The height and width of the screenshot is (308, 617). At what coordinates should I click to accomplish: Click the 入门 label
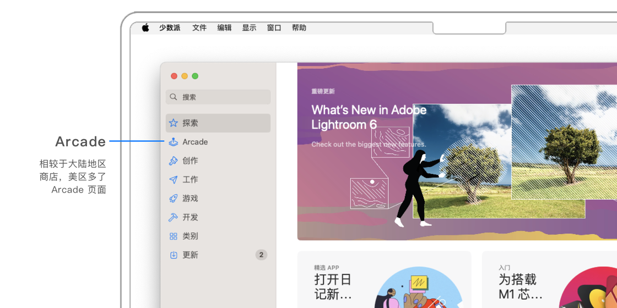[x=505, y=267]
